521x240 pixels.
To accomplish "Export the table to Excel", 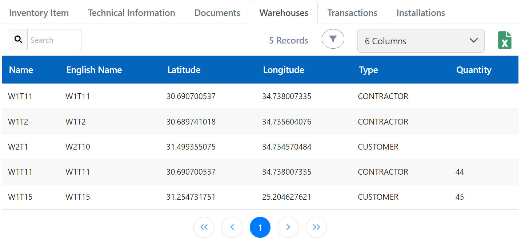I will coord(505,41).
